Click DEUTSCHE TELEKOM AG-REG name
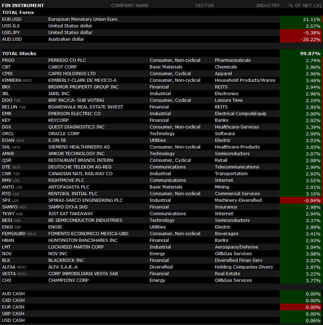323x325 pixels. point(80,167)
